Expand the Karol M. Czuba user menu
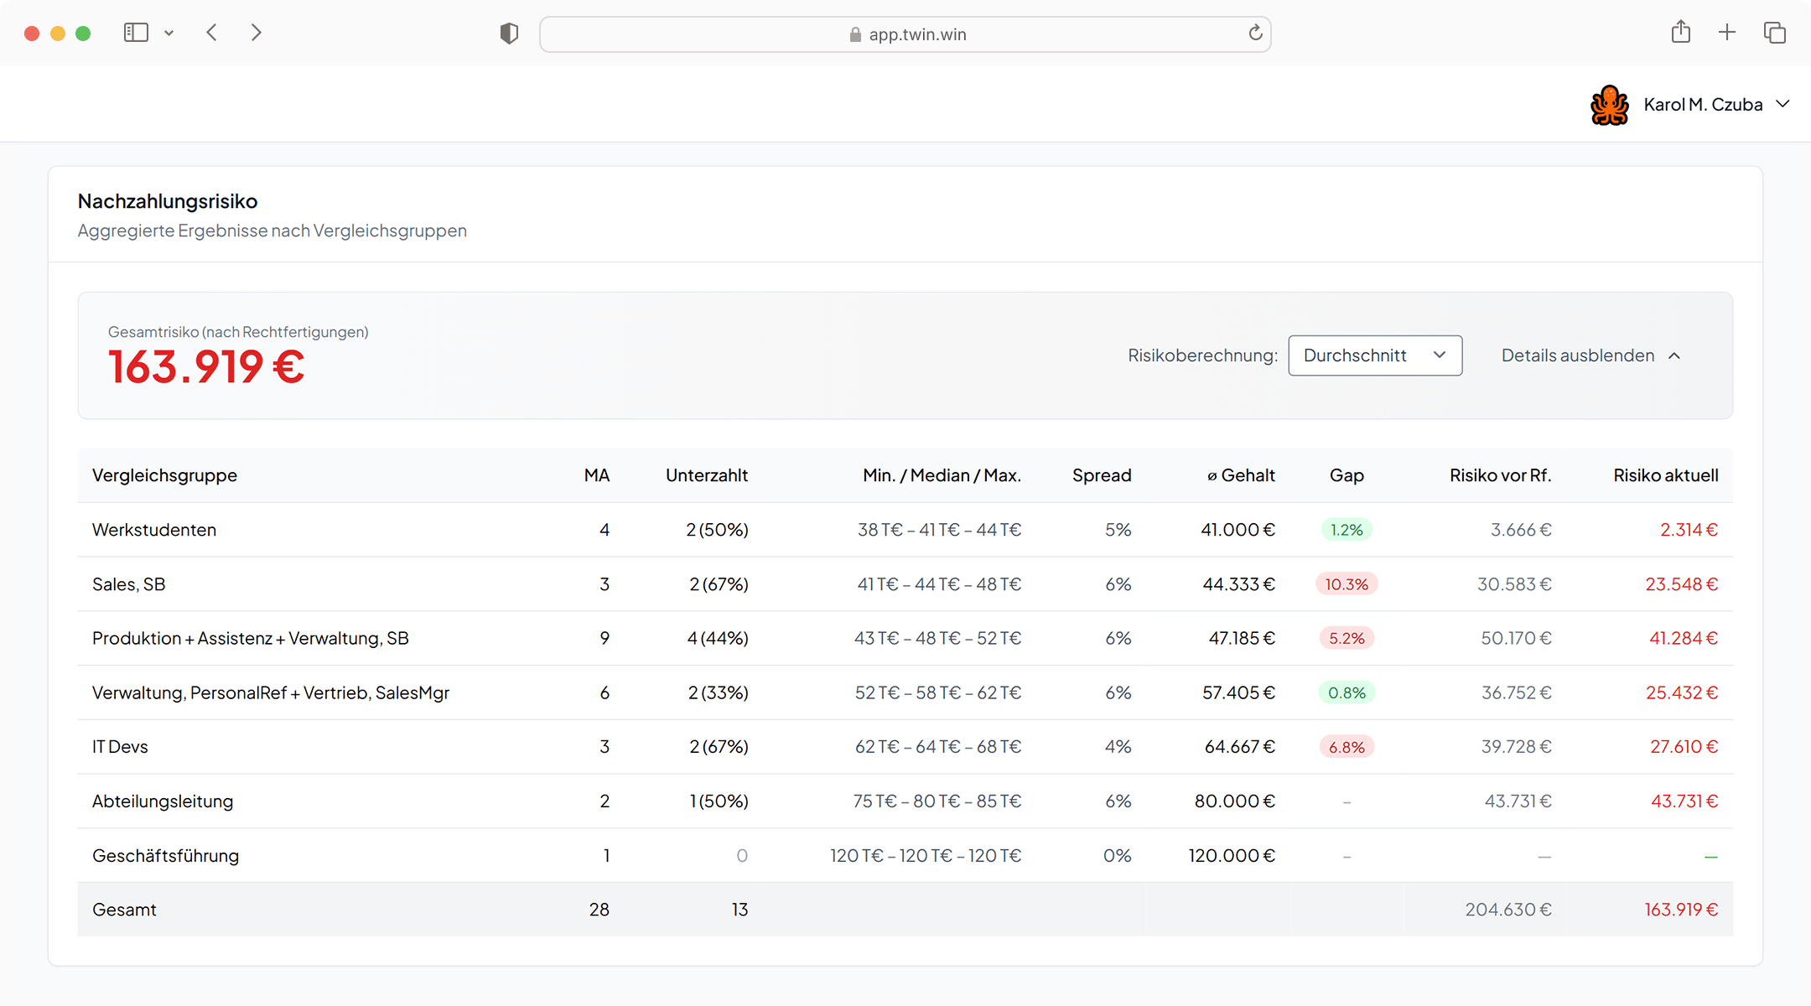 coord(1715,105)
